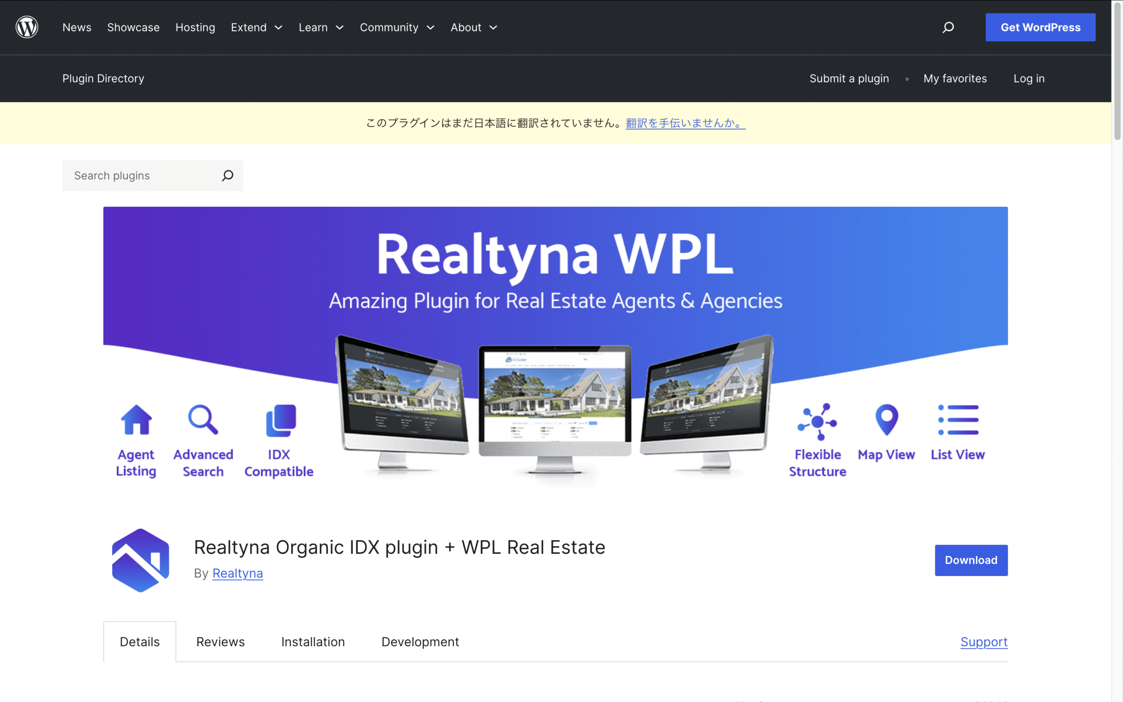
Task: Switch to the Details tab
Action: pyautogui.click(x=139, y=641)
